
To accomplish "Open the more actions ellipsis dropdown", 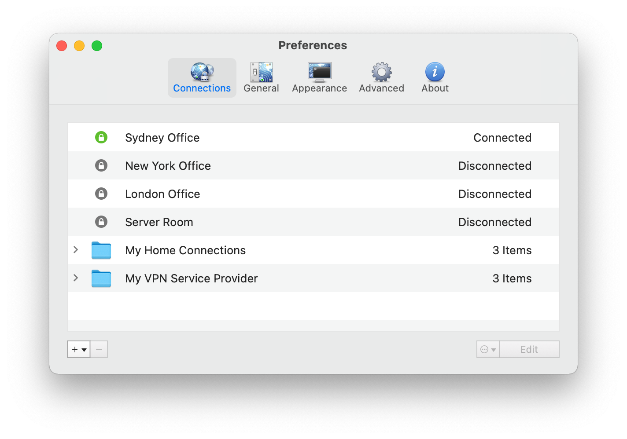I will (x=488, y=350).
